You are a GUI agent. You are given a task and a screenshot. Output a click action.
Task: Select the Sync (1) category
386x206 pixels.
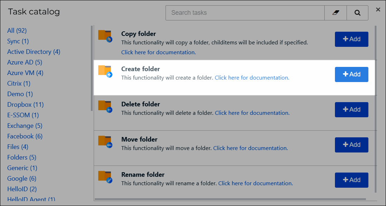coord(18,41)
